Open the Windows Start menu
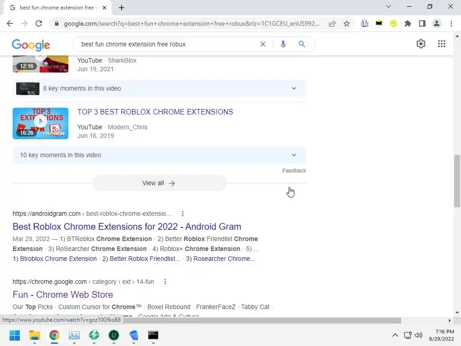461x346 pixels. click(15, 335)
